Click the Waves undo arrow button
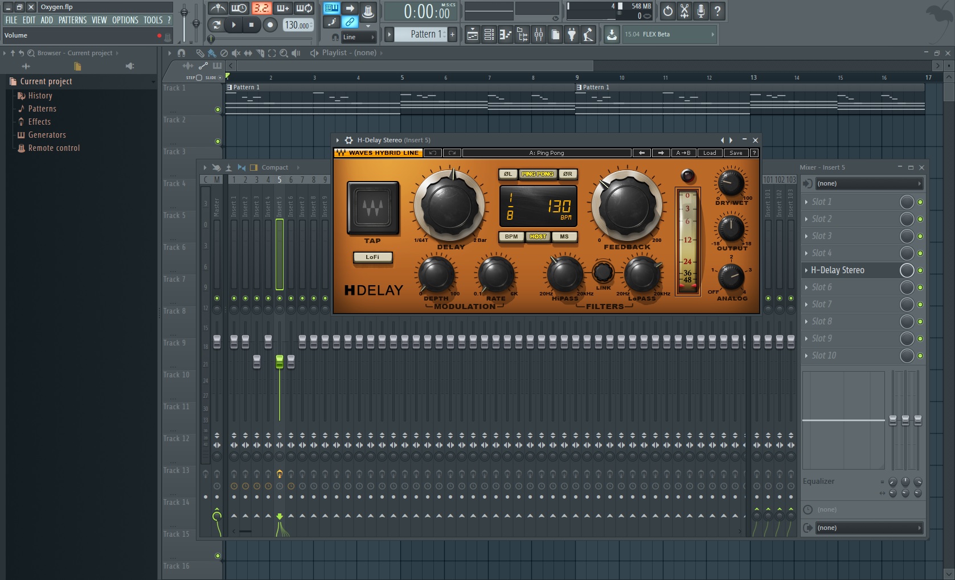The width and height of the screenshot is (955, 580). [x=433, y=153]
